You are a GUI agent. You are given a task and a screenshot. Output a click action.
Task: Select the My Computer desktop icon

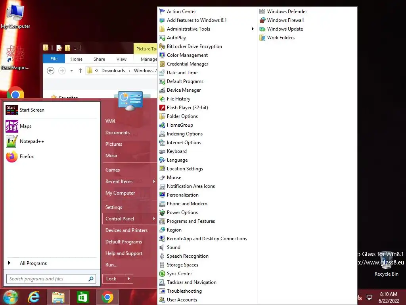15,16
